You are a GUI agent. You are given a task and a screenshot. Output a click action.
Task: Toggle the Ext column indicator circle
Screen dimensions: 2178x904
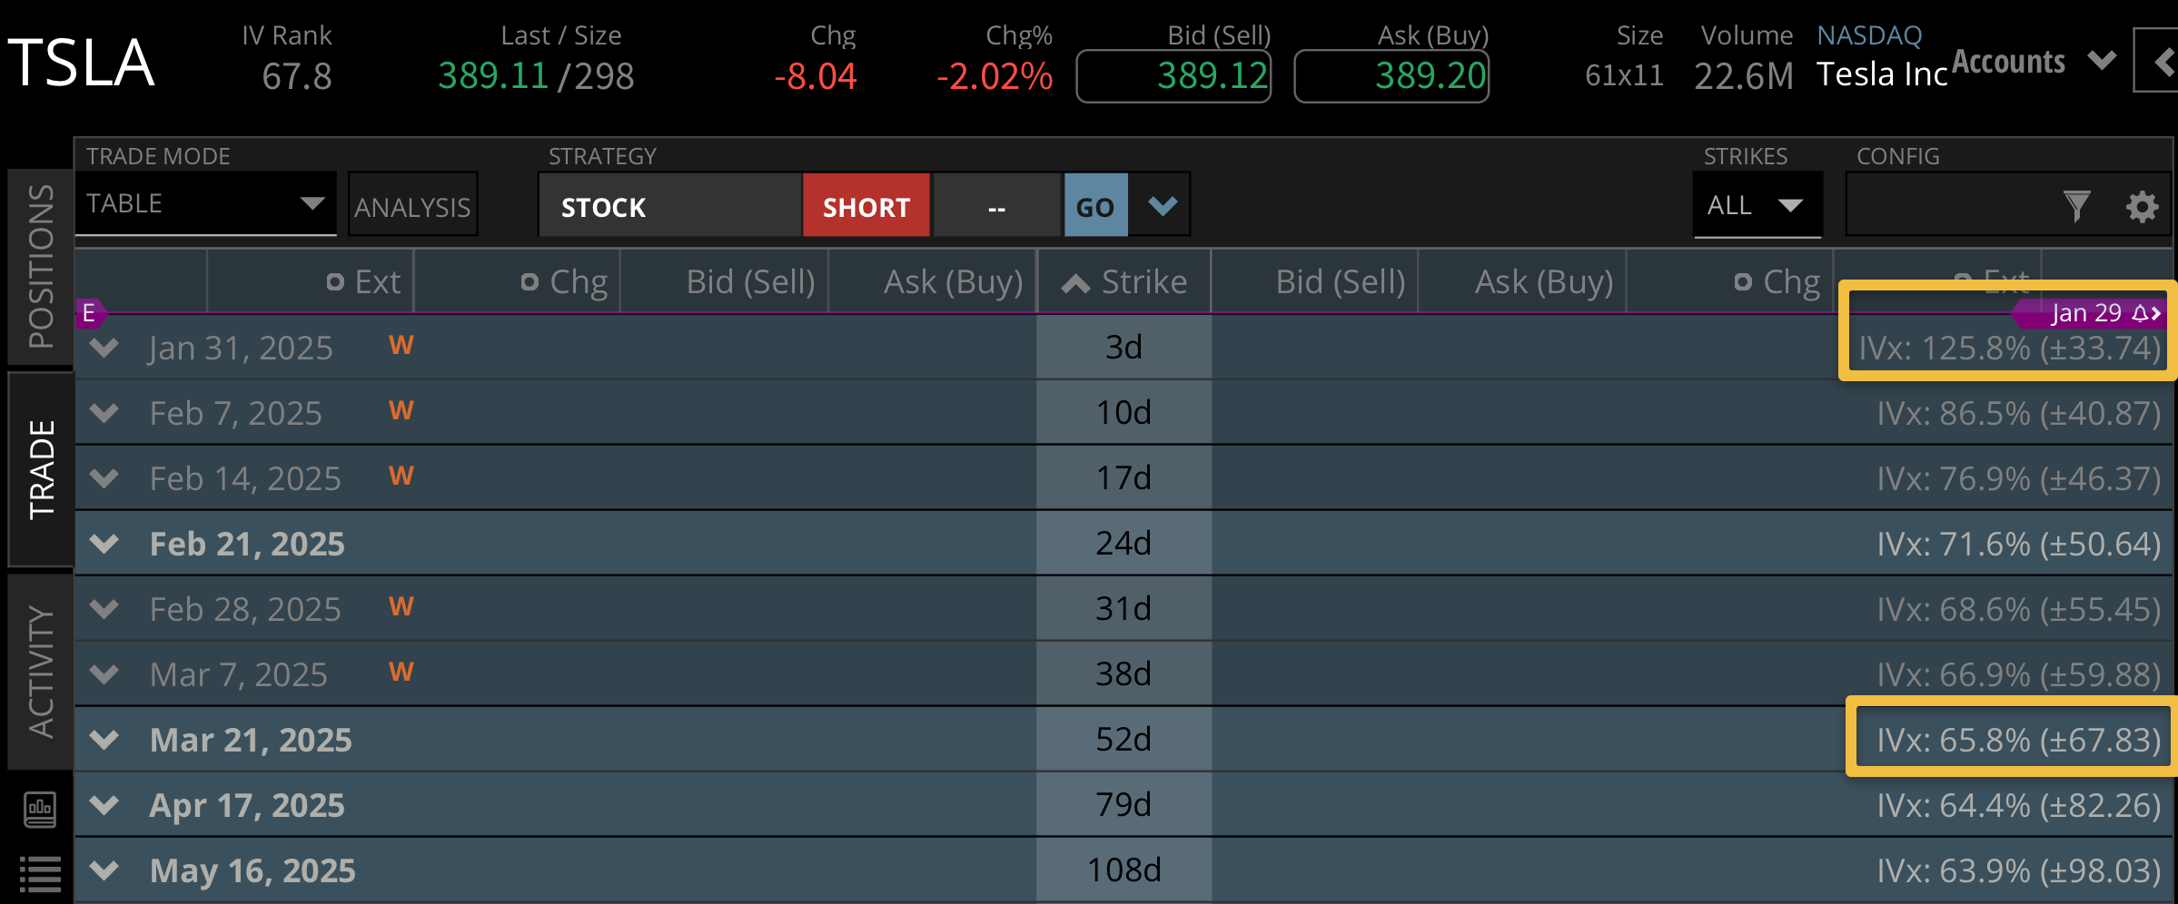pyautogui.click(x=334, y=282)
